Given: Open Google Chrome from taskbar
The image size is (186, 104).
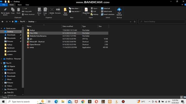Looking at the screenshot, I should pos(83,101).
